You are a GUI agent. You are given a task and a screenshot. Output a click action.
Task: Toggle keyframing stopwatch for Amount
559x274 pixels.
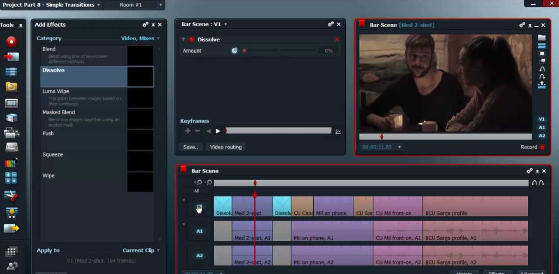[234, 51]
